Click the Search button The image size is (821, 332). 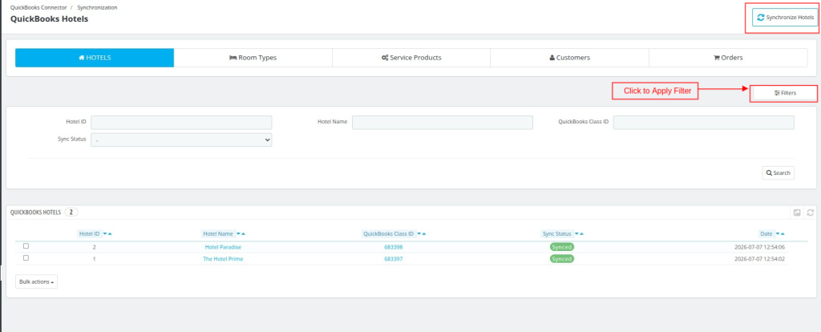click(778, 172)
